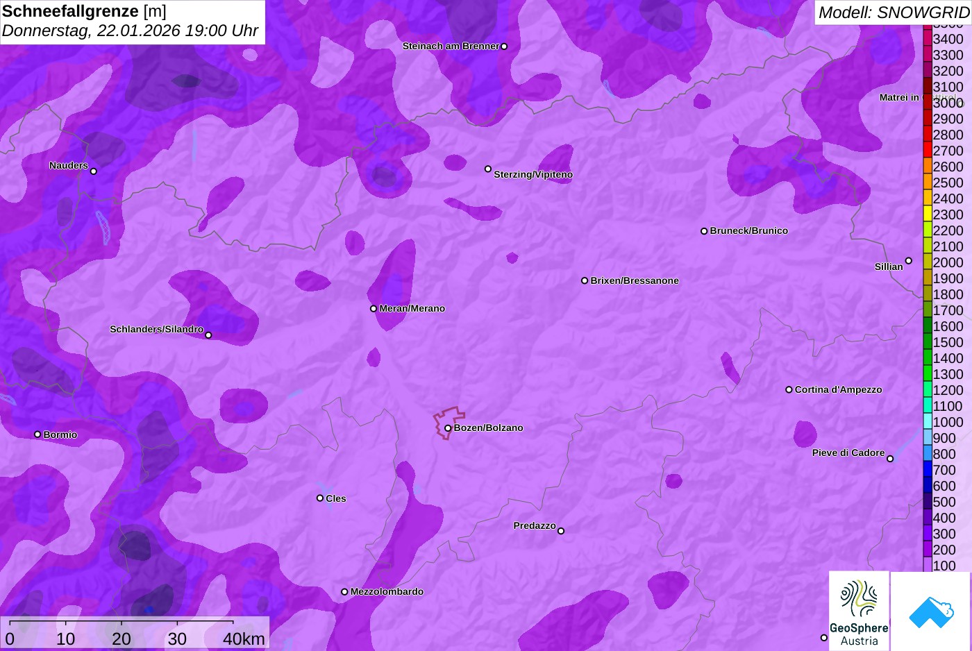Select the 2000 m legend color swatch

click(927, 261)
